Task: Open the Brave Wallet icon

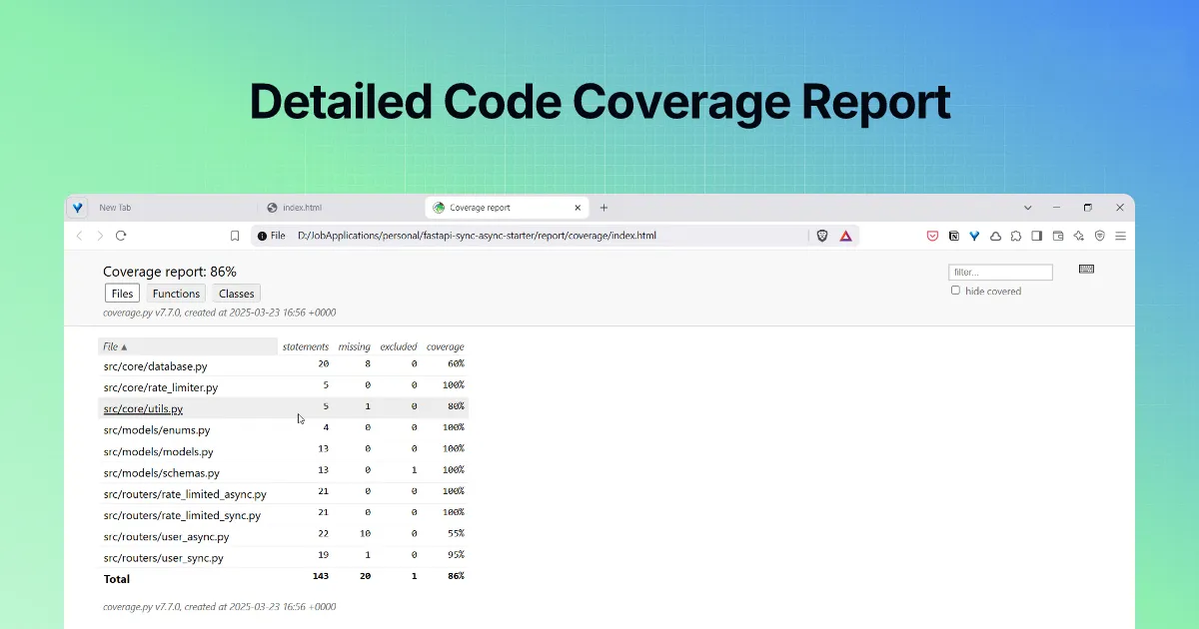Action: [1058, 236]
